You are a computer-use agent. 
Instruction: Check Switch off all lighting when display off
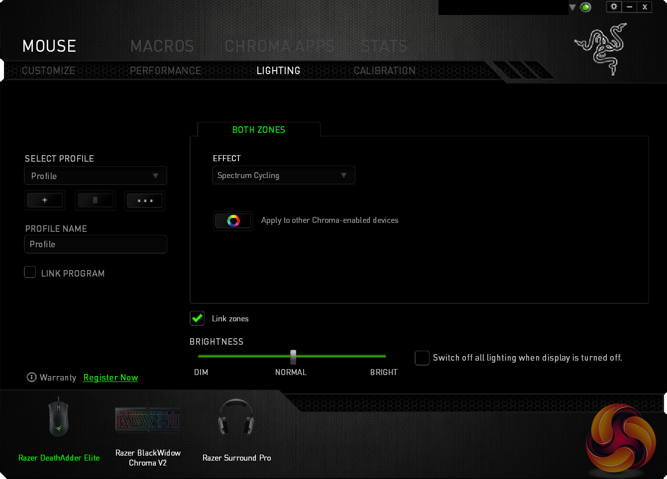[422, 358]
